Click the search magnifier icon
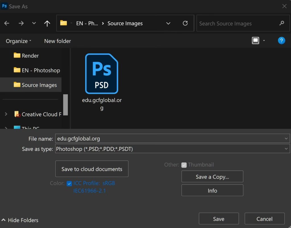Viewport: 291px width, 228px height. pyautogui.click(x=282, y=23)
